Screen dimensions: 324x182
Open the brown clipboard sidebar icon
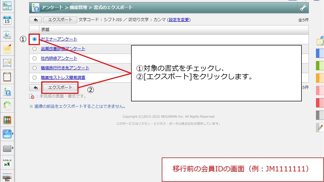click(x=7, y=77)
